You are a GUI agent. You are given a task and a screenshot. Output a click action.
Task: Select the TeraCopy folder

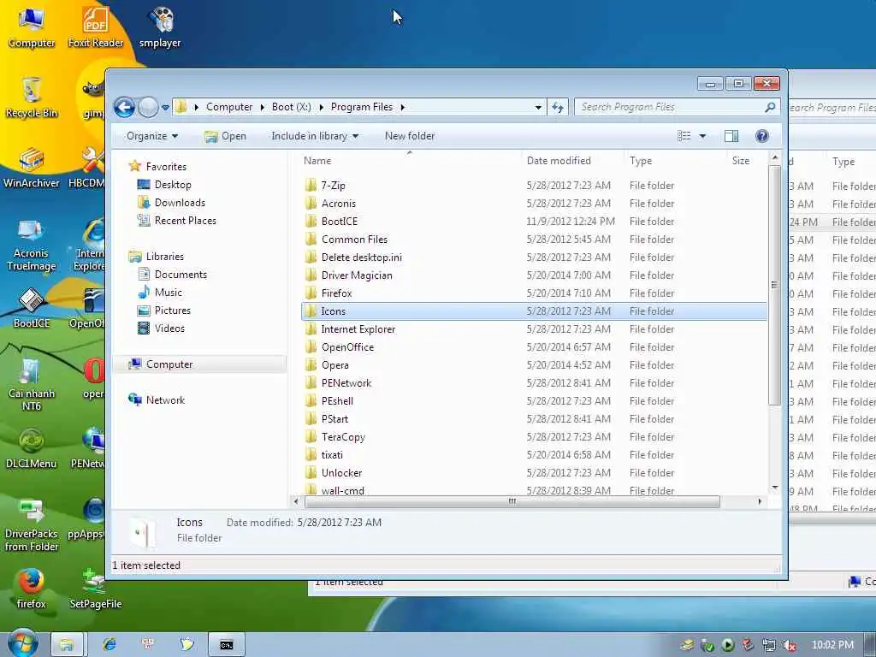[534, 437]
